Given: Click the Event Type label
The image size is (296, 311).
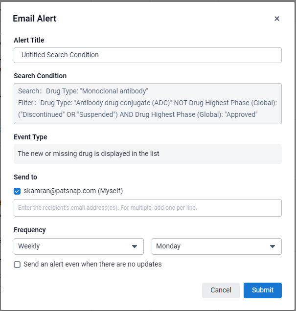Looking at the screenshot, I should click(30, 137).
